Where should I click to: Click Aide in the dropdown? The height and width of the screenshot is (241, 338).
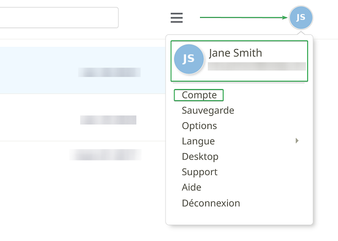coord(192,188)
